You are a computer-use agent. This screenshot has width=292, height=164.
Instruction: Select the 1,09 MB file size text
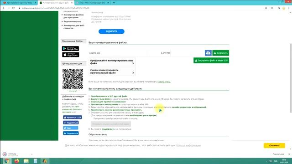(165, 53)
